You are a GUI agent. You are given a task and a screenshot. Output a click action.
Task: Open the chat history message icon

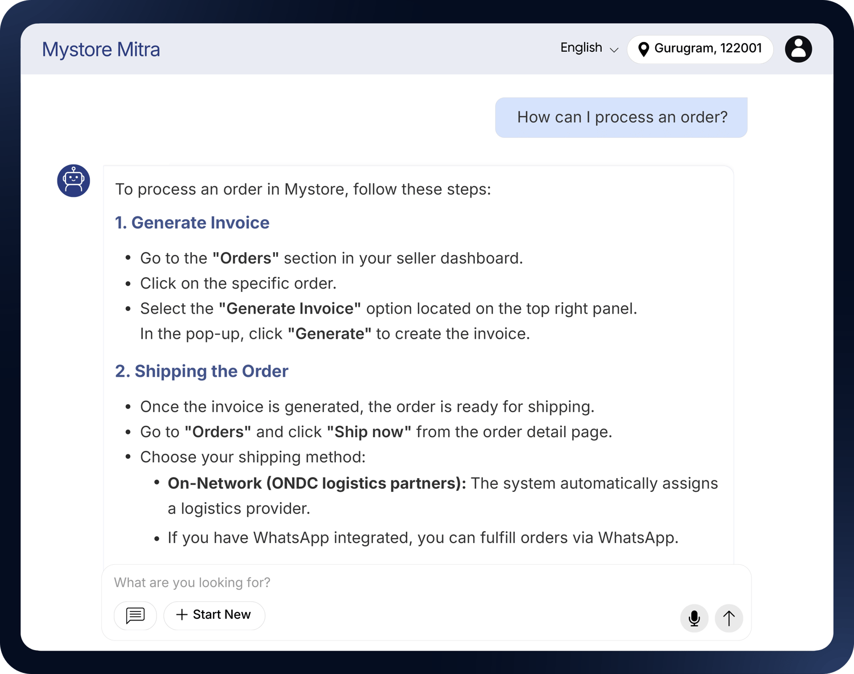pyautogui.click(x=136, y=615)
